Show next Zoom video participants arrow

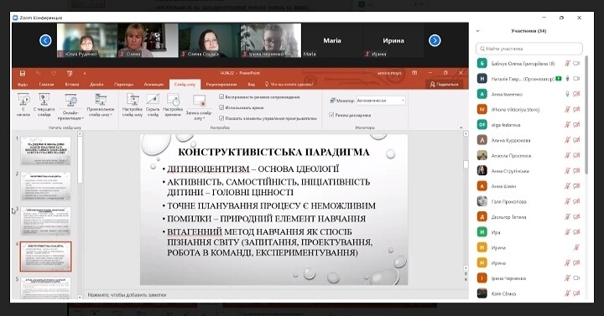[435, 40]
